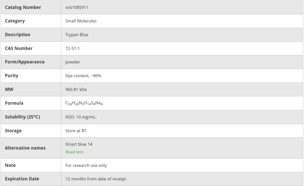Click the 'Catalog Number' row label

[x=23, y=7]
